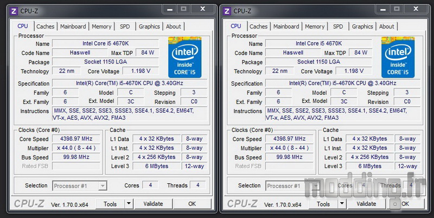The image size is (434, 218).
Task: Click the 84 W Max TDP value in left window
Action: pos(148,53)
